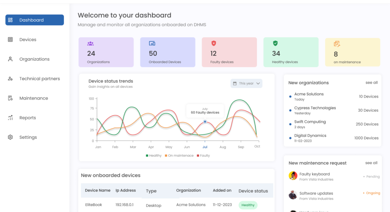Click the Reports chart icon
390x212 pixels.
click(11, 118)
